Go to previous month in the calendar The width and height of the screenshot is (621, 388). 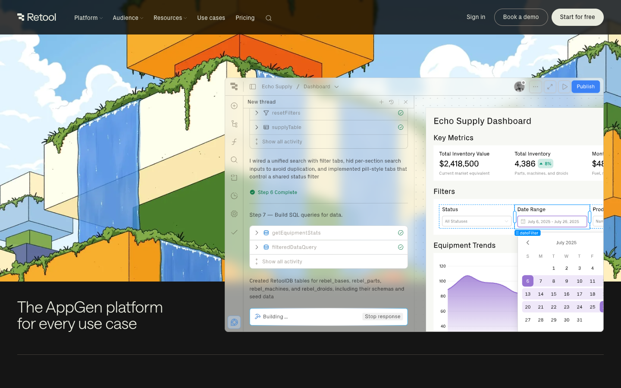coord(527,243)
